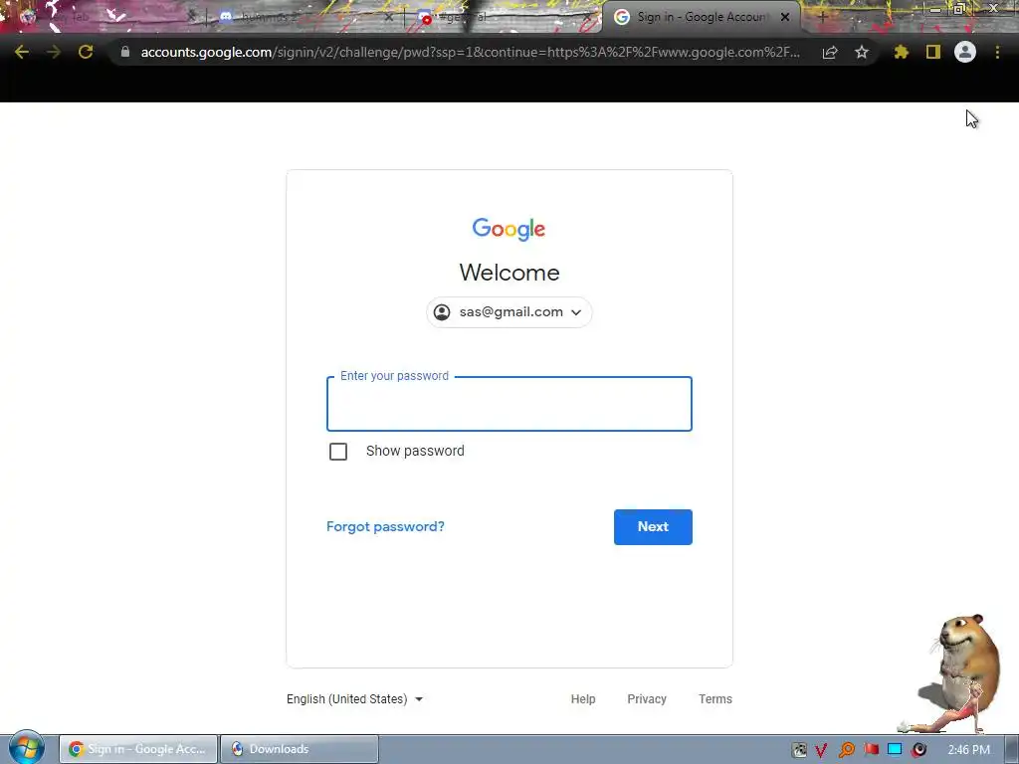Click the Forgot password? link

click(385, 527)
